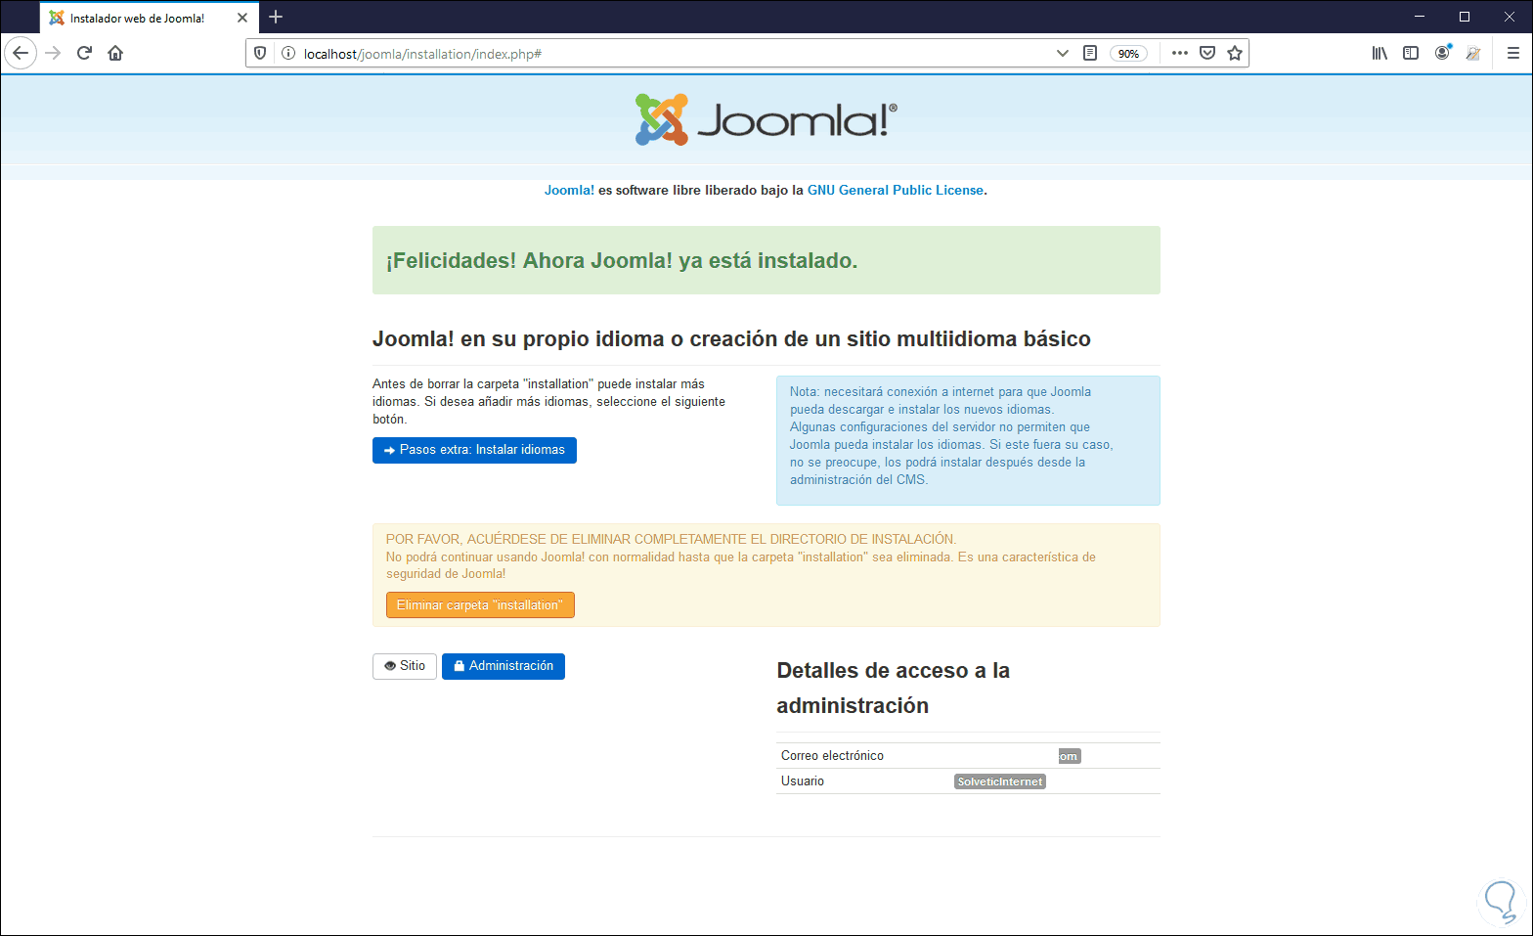Click Eliminar carpeta "installation" button
This screenshot has width=1533, height=936.
[480, 605]
